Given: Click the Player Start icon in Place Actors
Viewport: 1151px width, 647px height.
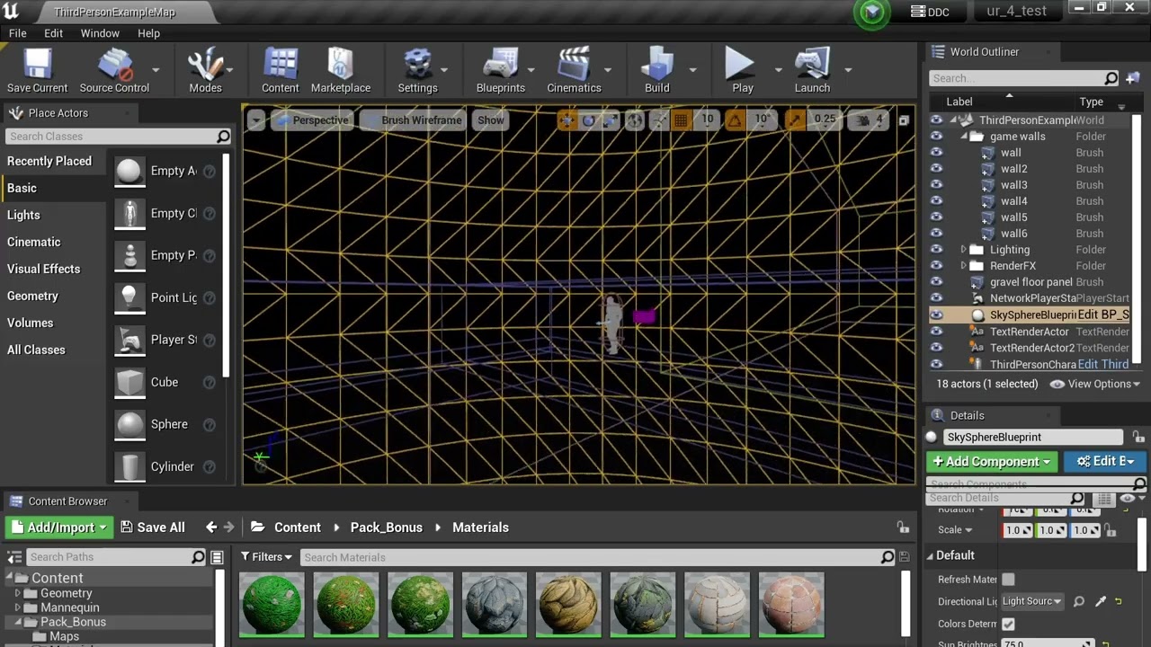Looking at the screenshot, I should point(129,340).
